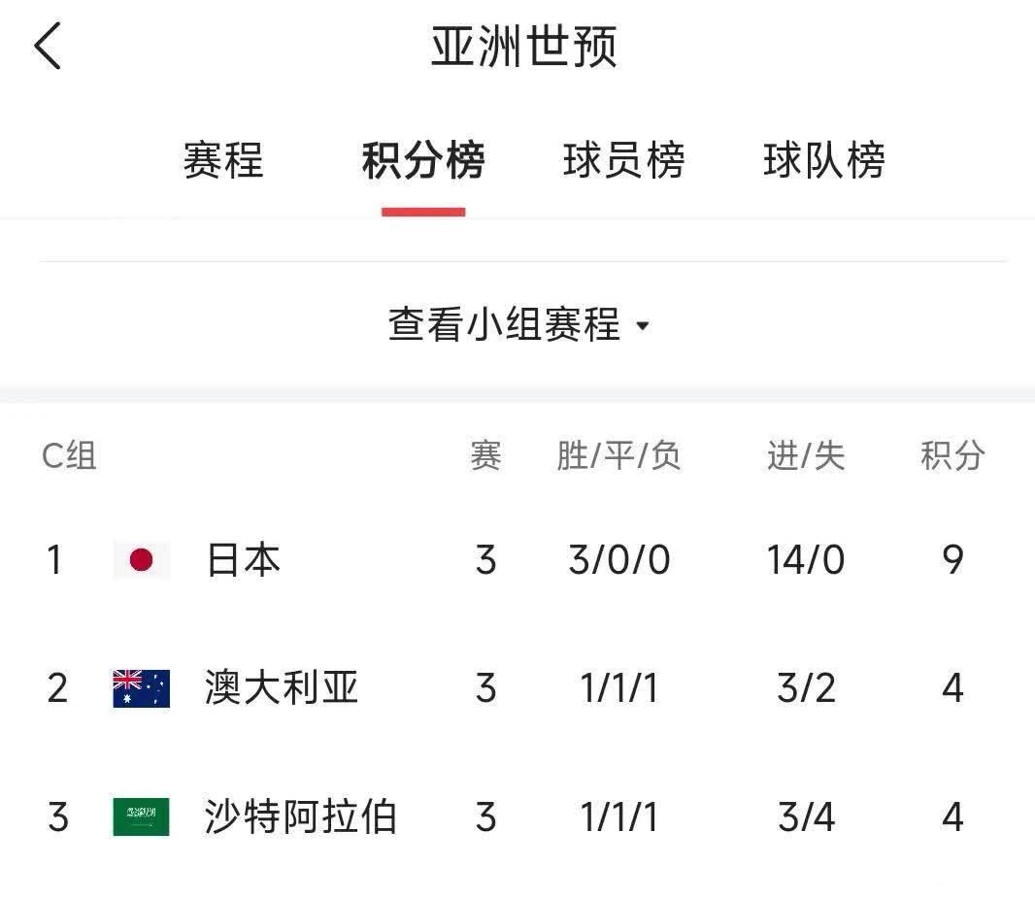
Task: Expand the 查看小组赛程 dropdown
Action: pyautogui.click(x=518, y=325)
